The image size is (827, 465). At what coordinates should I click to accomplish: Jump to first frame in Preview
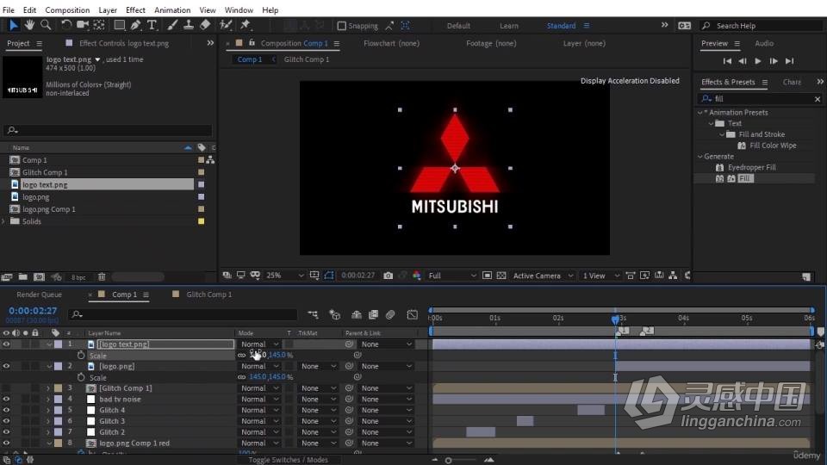coord(727,61)
